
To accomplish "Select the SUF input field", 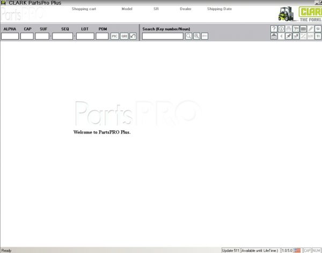I will pyautogui.click(x=42, y=36).
